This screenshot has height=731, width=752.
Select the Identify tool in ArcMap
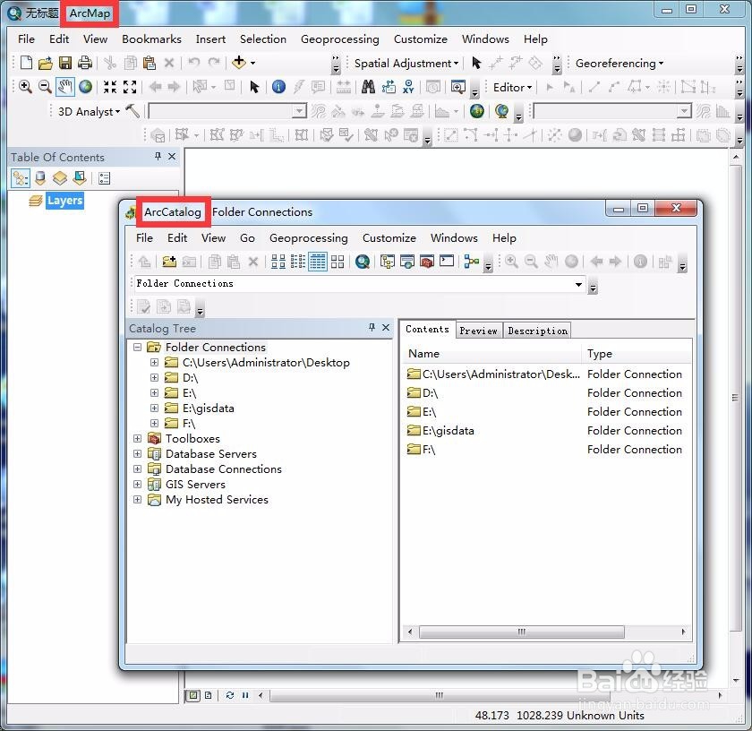pyautogui.click(x=278, y=87)
